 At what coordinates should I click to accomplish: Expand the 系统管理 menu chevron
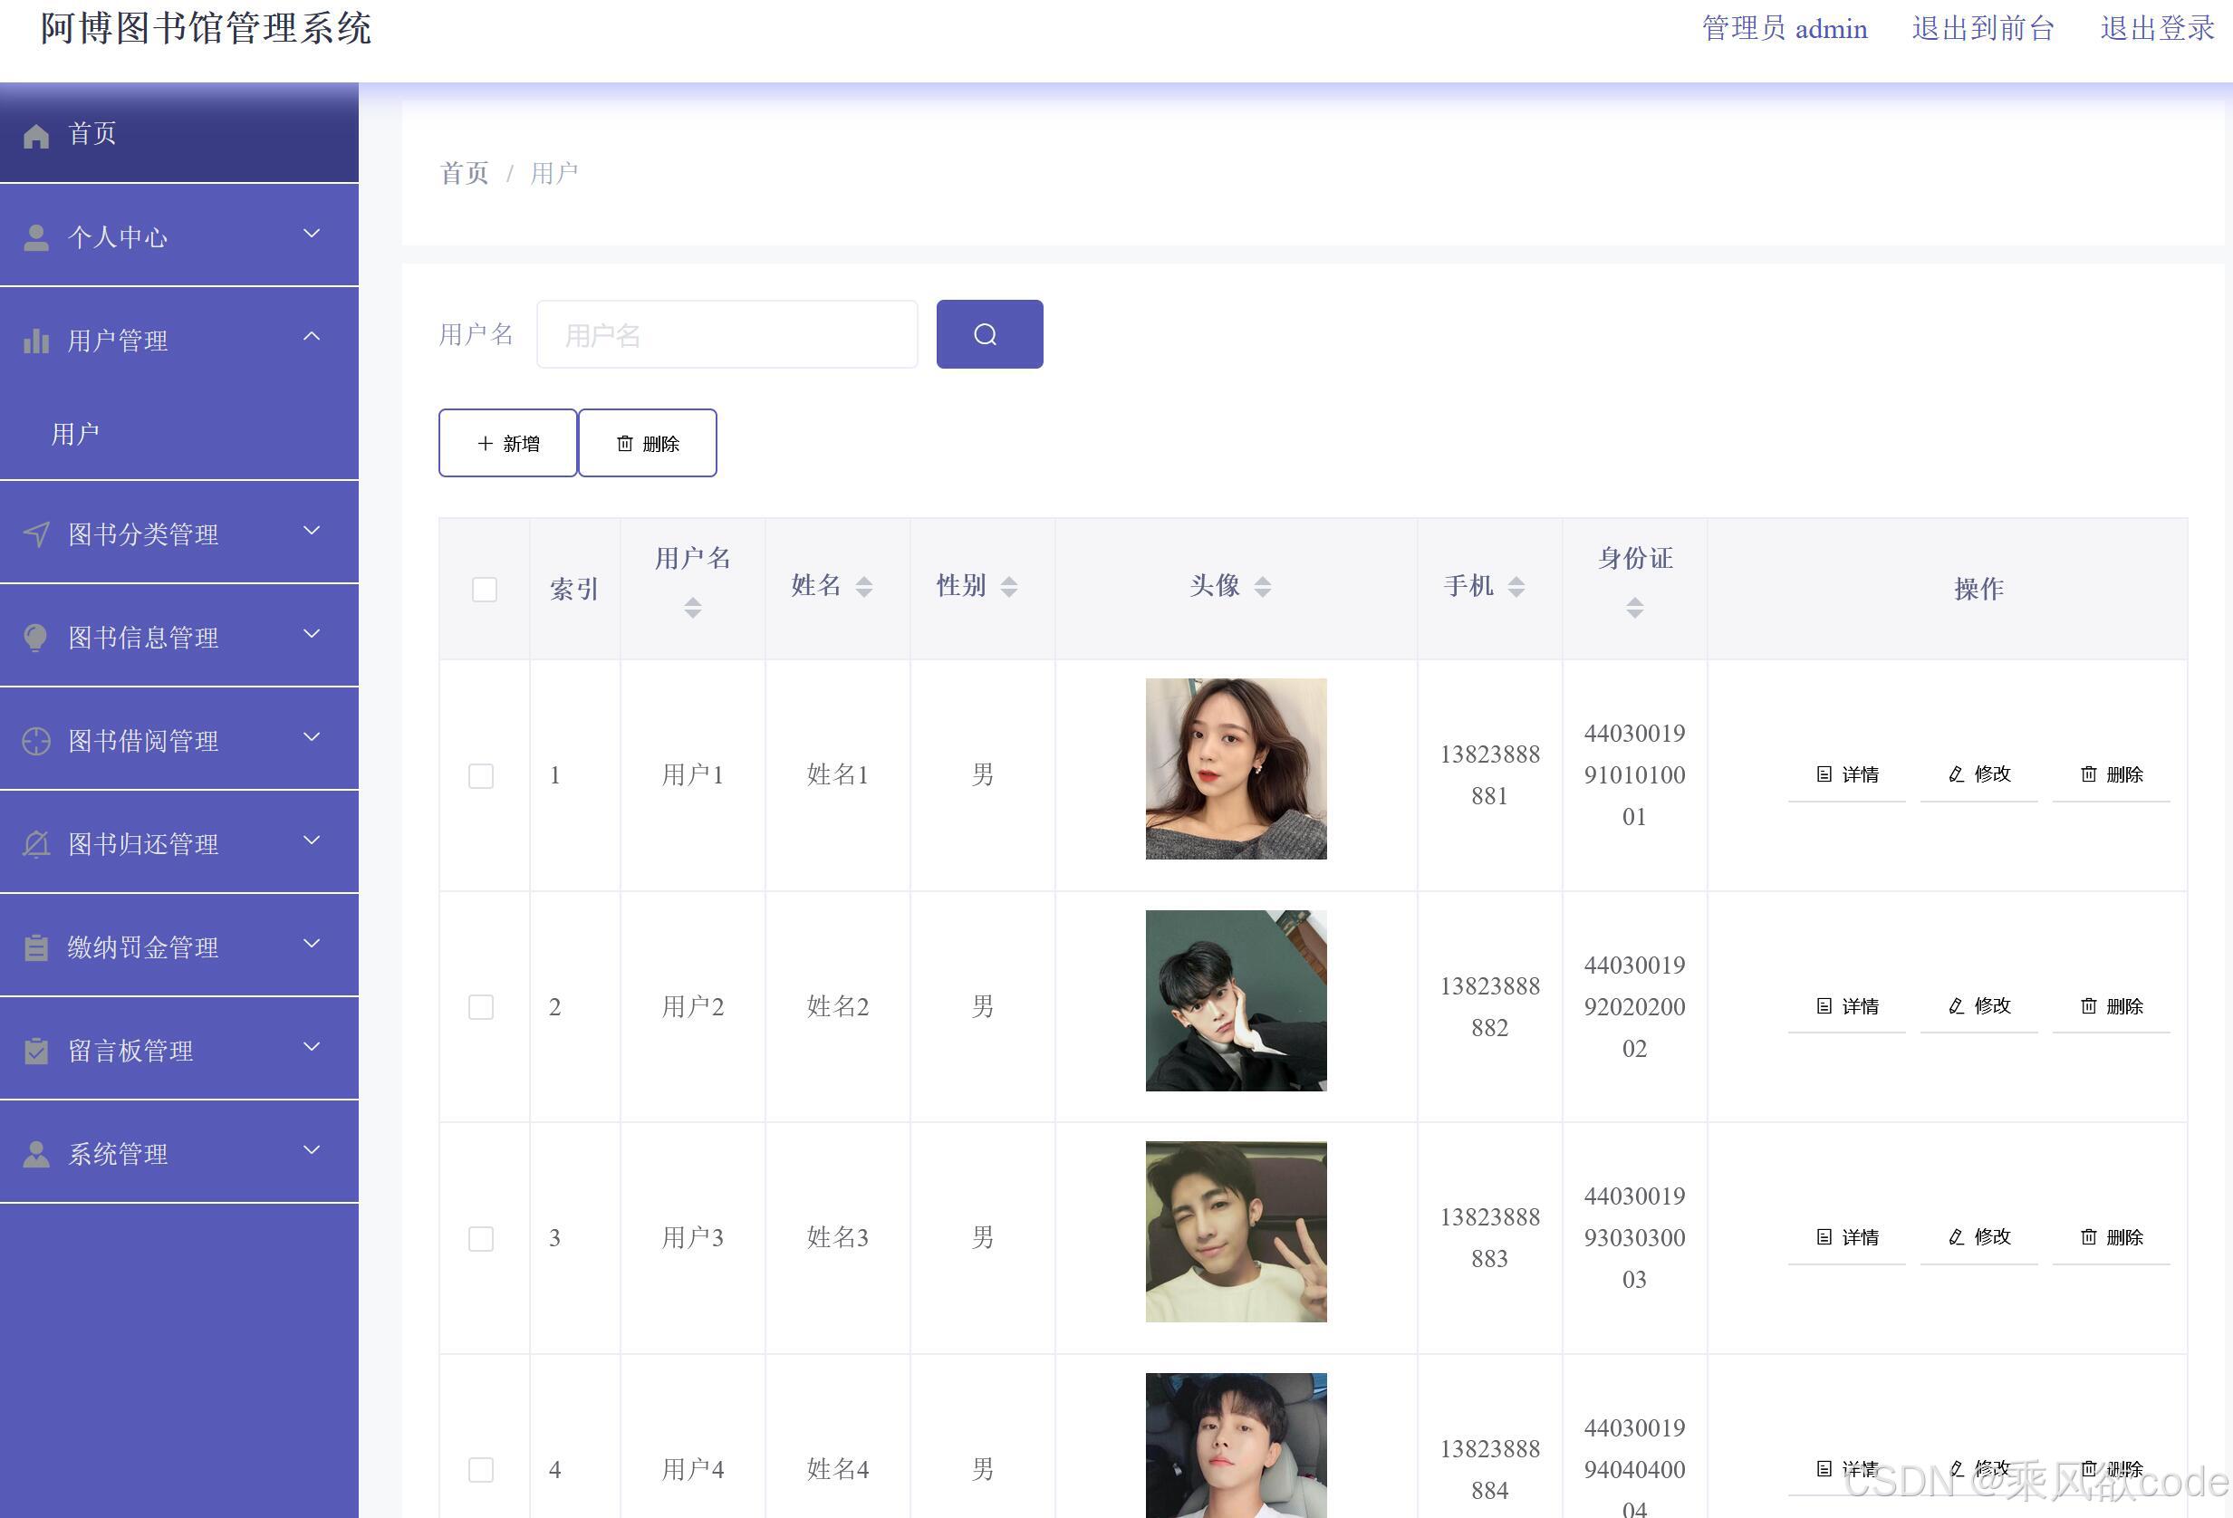pyautogui.click(x=312, y=1150)
